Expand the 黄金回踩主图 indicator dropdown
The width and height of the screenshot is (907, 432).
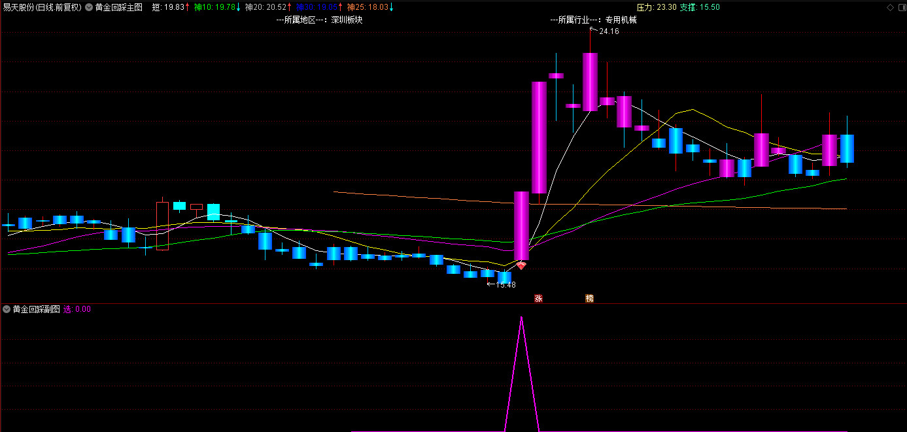89,7
